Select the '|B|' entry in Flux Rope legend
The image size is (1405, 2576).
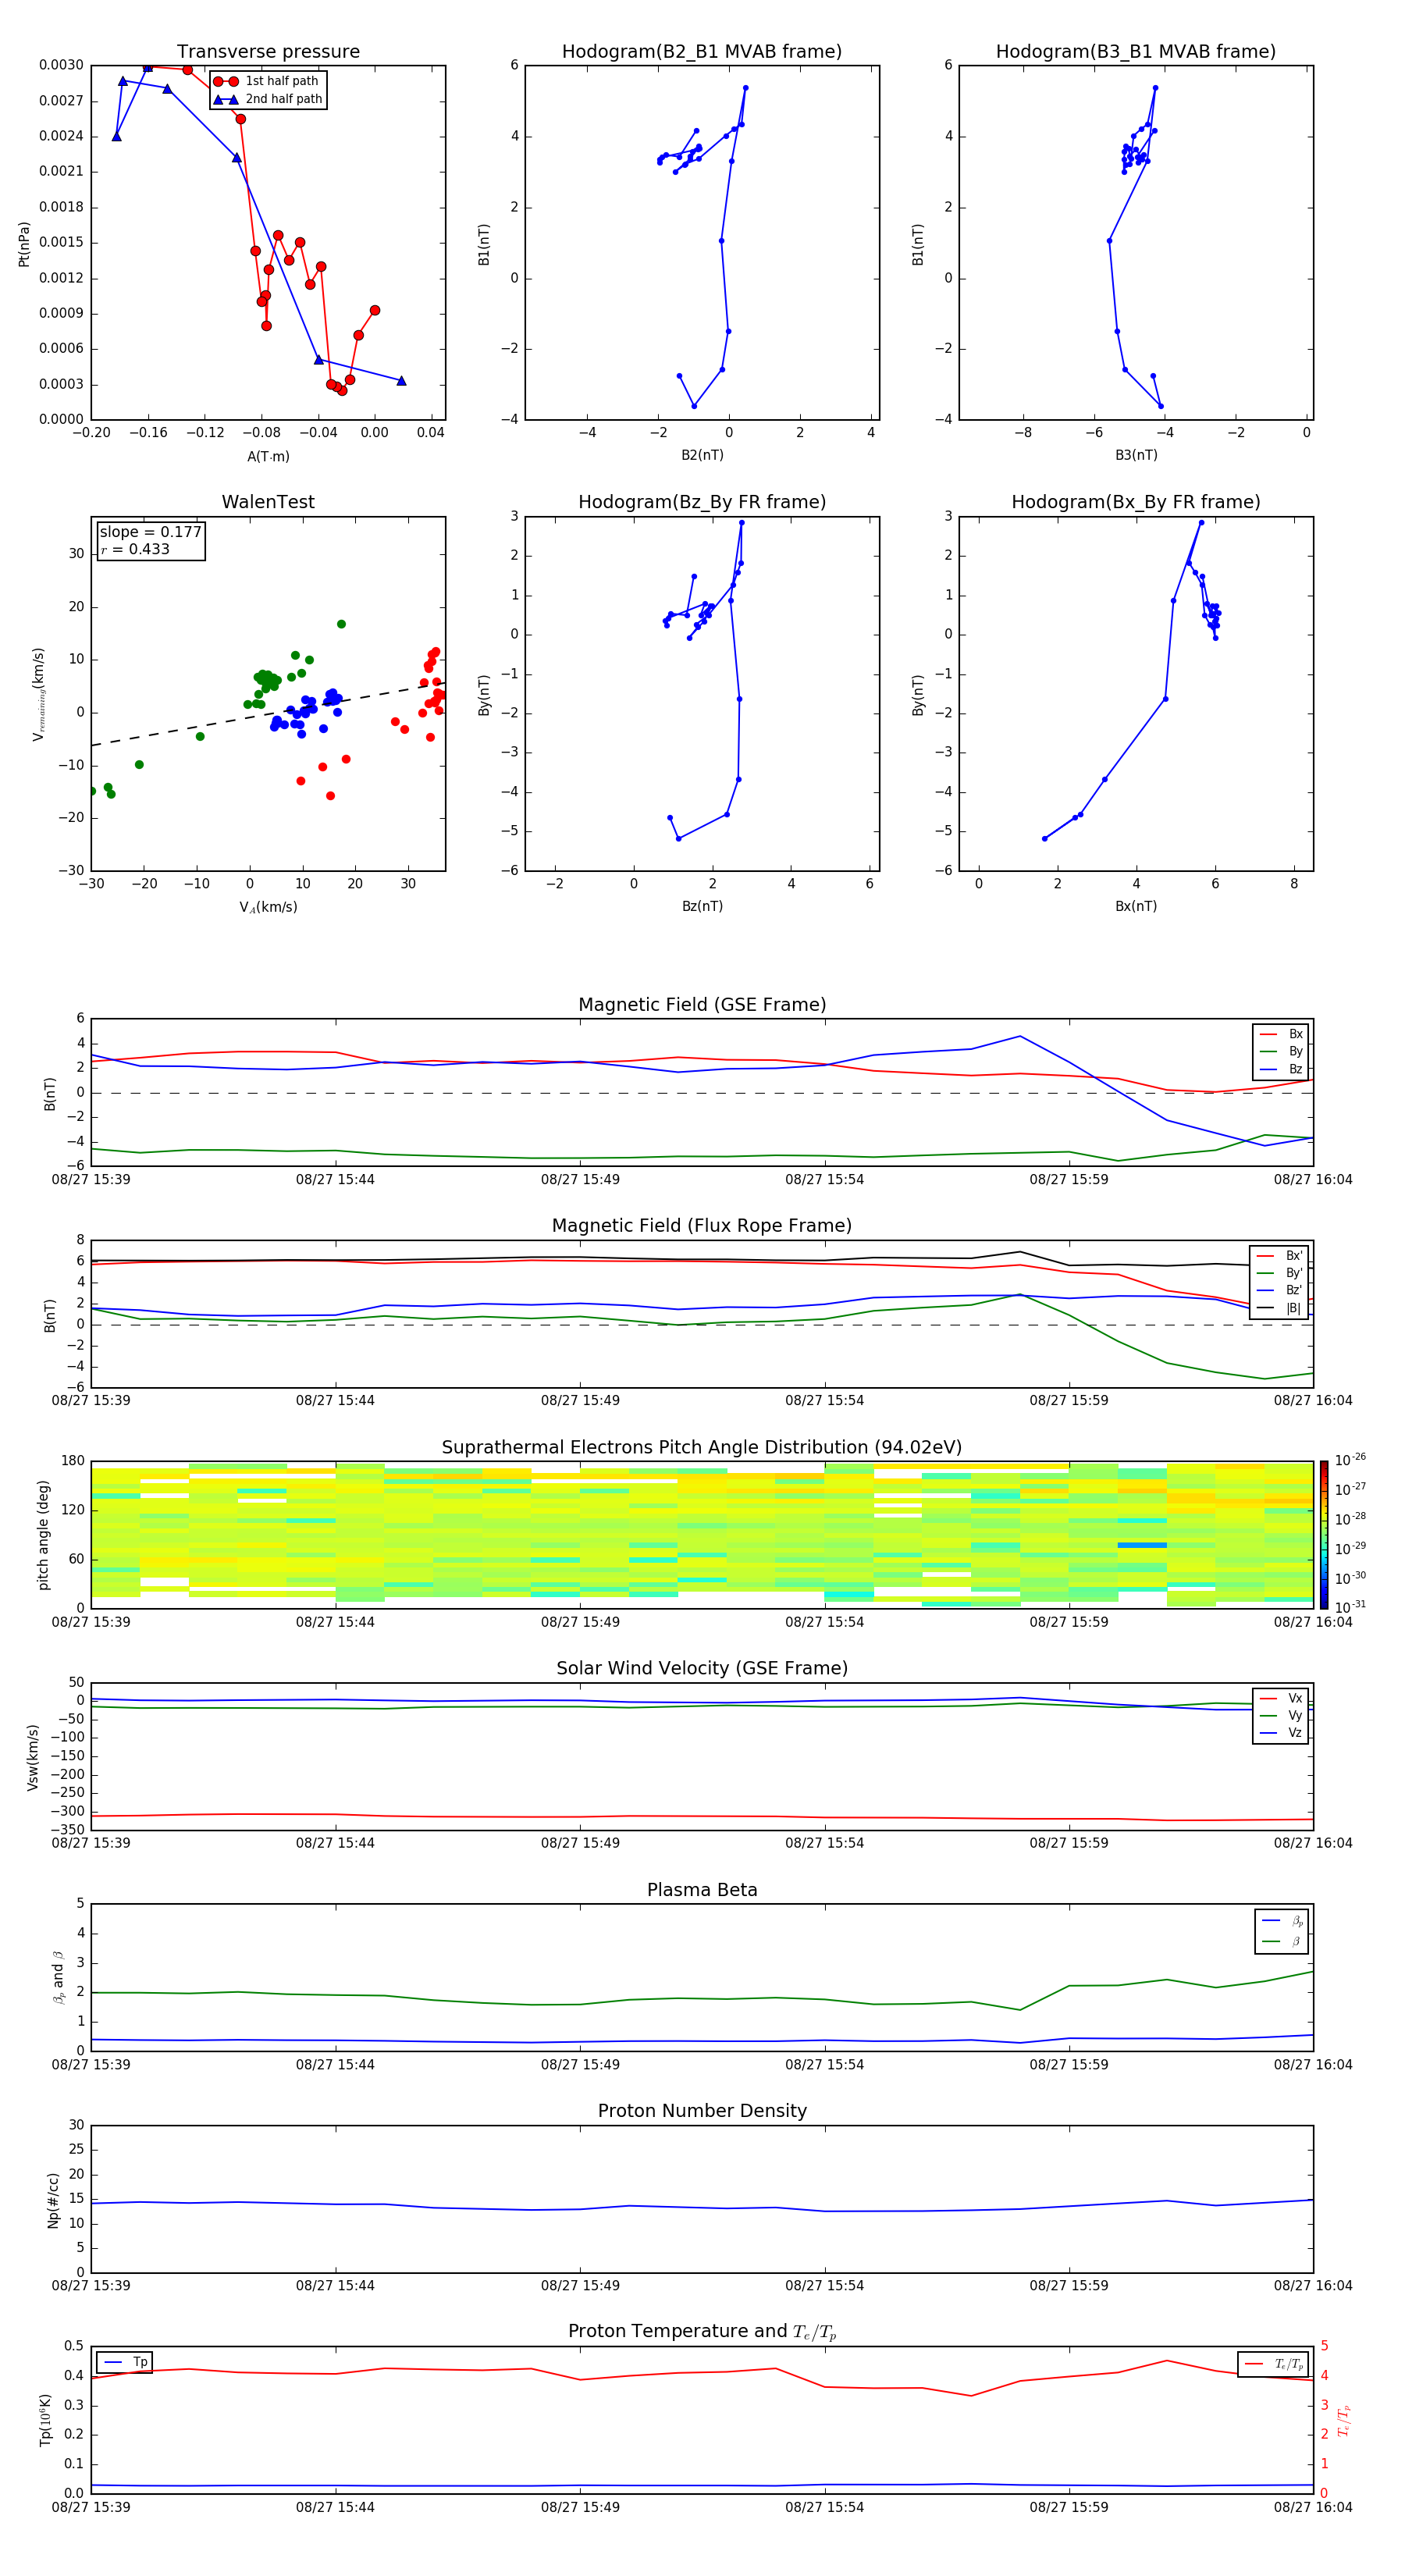[1280, 1308]
